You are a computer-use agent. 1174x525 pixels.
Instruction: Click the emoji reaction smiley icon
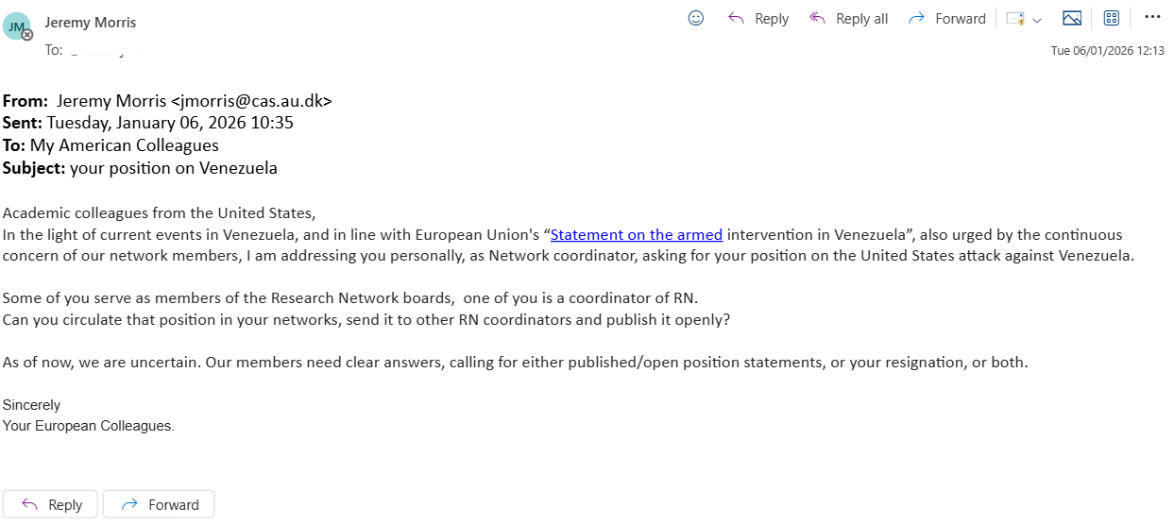click(696, 18)
